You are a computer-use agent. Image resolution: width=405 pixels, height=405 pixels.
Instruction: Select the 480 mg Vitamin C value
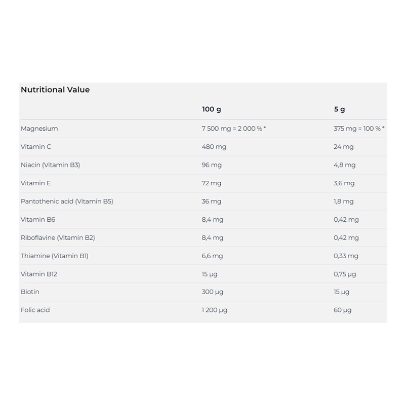(214, 147)
